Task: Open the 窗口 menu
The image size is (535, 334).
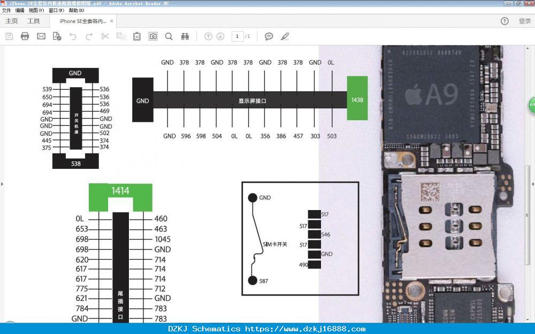Action: pyautogui.click(x=56, y=10)
